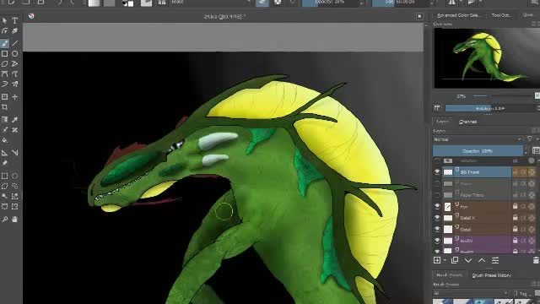Image resolution: width=540 pixels, height=304 pixels.
Task: Duplicate the selected layer
Action: pos(455,260)
